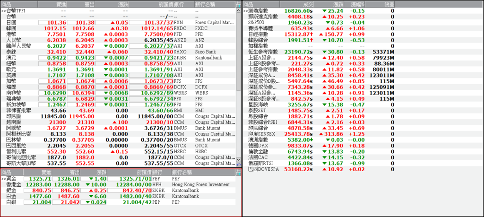Click Hong Kong Forex Investment bank name

pyautogui.click(x=200, y=184)
